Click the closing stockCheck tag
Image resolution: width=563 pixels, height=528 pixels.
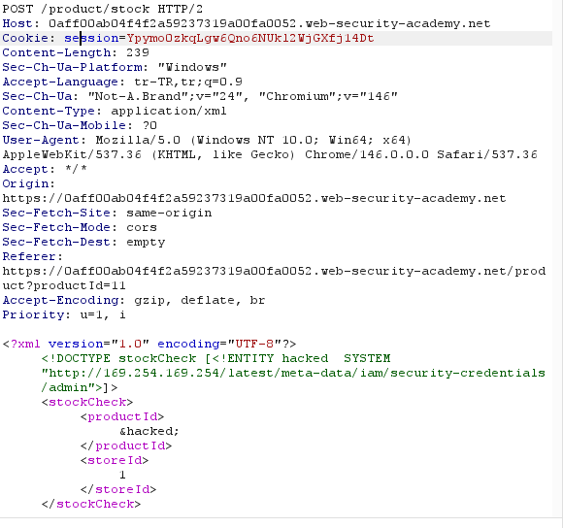pos(91,504)
